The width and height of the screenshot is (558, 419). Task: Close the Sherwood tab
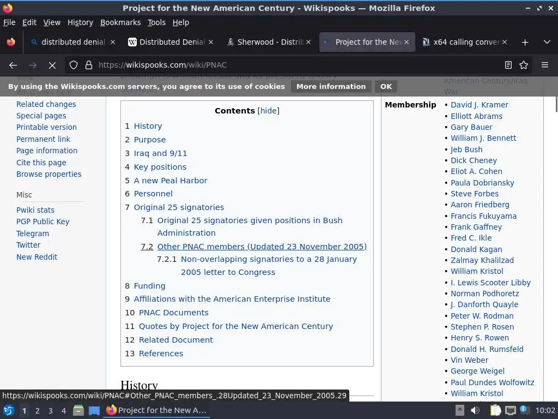pyautogui.click(x=308, y=42)
